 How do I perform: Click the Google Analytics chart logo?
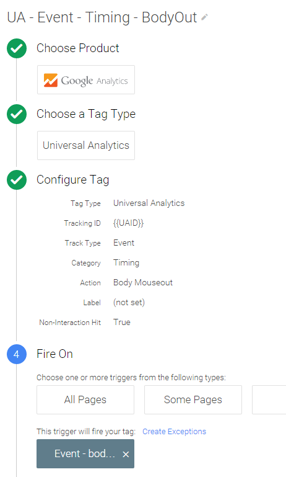[x=50, y=80]
